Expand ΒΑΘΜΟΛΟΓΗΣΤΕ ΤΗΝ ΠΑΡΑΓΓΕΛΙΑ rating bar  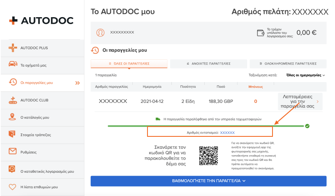[208, 181]
